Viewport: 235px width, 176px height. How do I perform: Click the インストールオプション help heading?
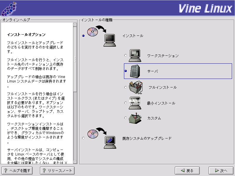(26, 35)
